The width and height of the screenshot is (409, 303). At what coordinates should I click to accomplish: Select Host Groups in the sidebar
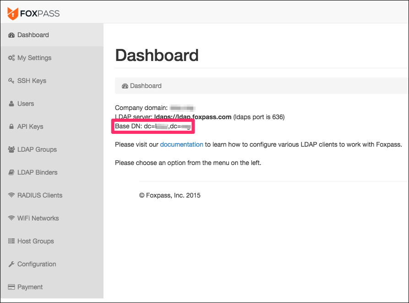[x=52, y=241]
